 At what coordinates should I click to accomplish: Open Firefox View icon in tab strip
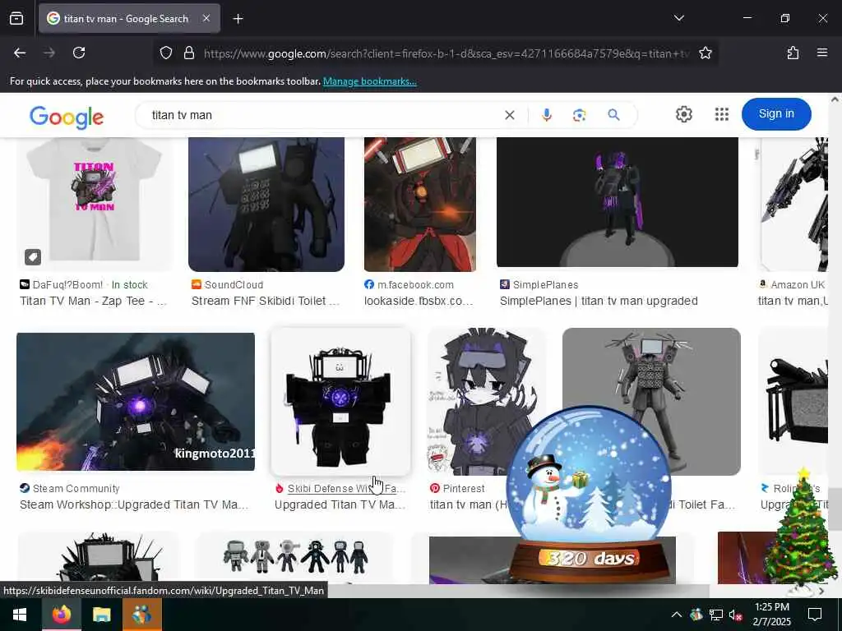[16, 19]
